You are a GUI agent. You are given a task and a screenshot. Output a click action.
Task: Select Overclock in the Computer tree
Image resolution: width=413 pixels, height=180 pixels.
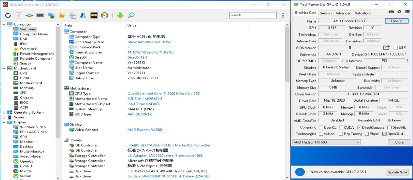coord(28,49)
